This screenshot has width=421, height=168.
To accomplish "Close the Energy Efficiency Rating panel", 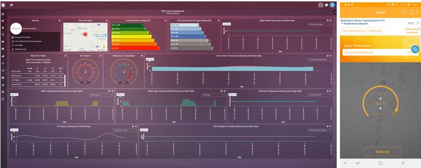I will (165, 20).
